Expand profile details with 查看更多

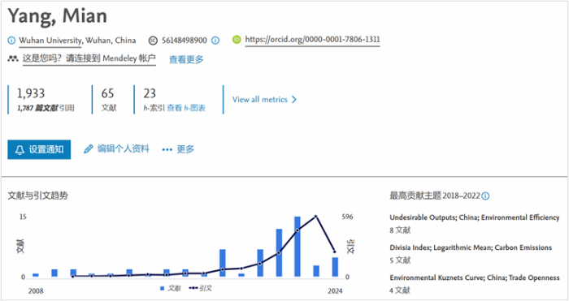[186, 59]
